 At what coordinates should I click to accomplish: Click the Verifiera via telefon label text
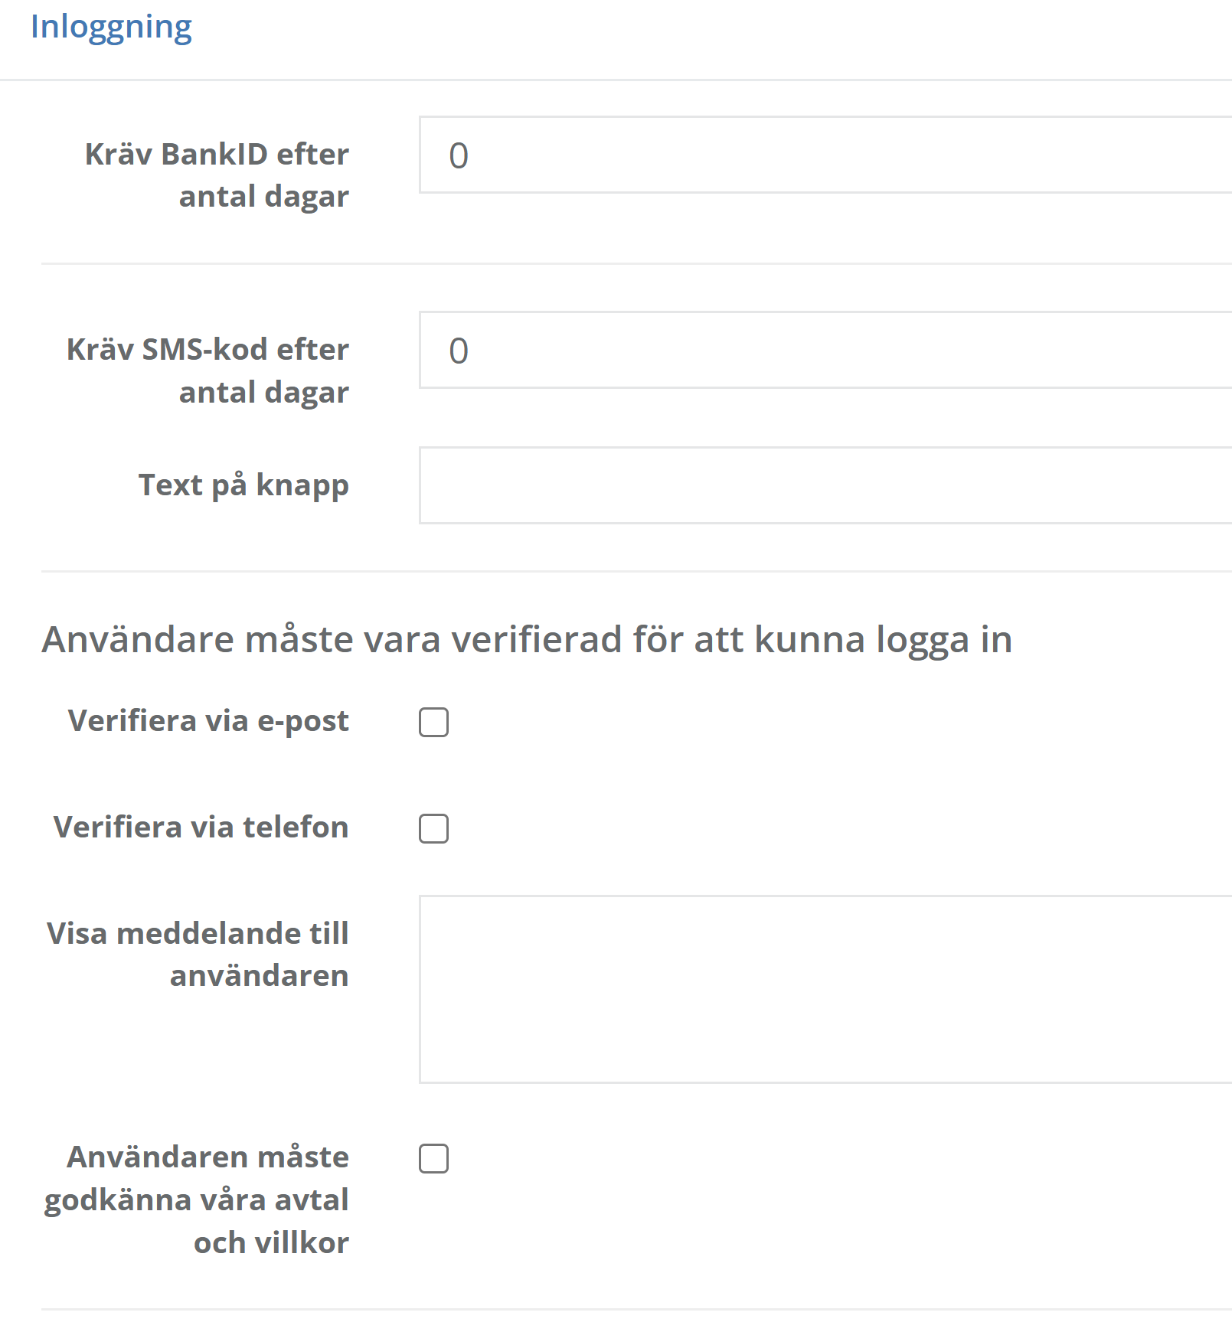[201, 827]
